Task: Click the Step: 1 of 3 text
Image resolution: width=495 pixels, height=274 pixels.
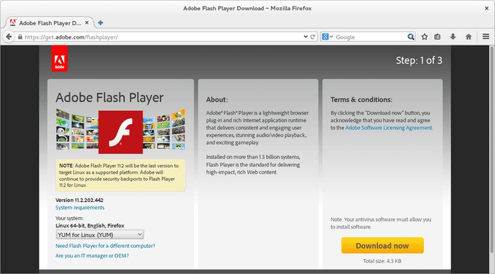Action: [x=419, y=60]
